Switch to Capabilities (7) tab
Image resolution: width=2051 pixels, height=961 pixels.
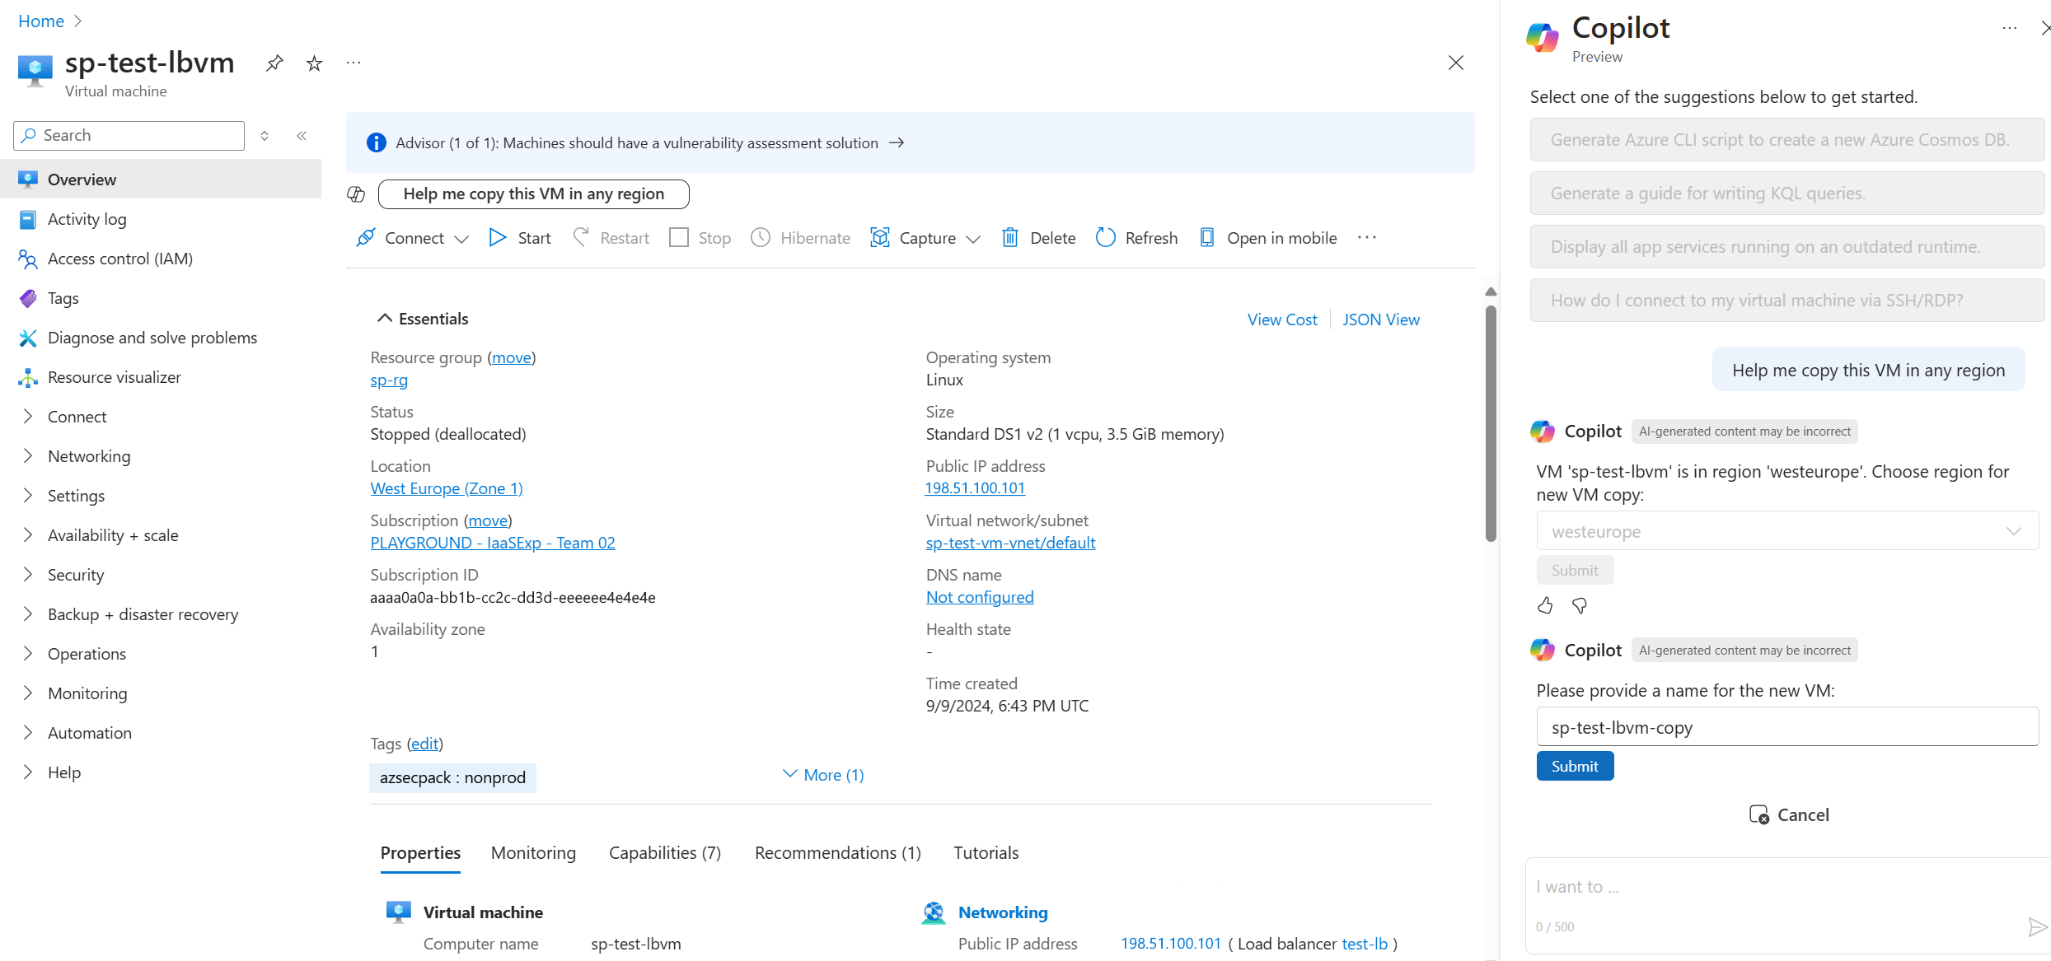[x=665, y=853]
